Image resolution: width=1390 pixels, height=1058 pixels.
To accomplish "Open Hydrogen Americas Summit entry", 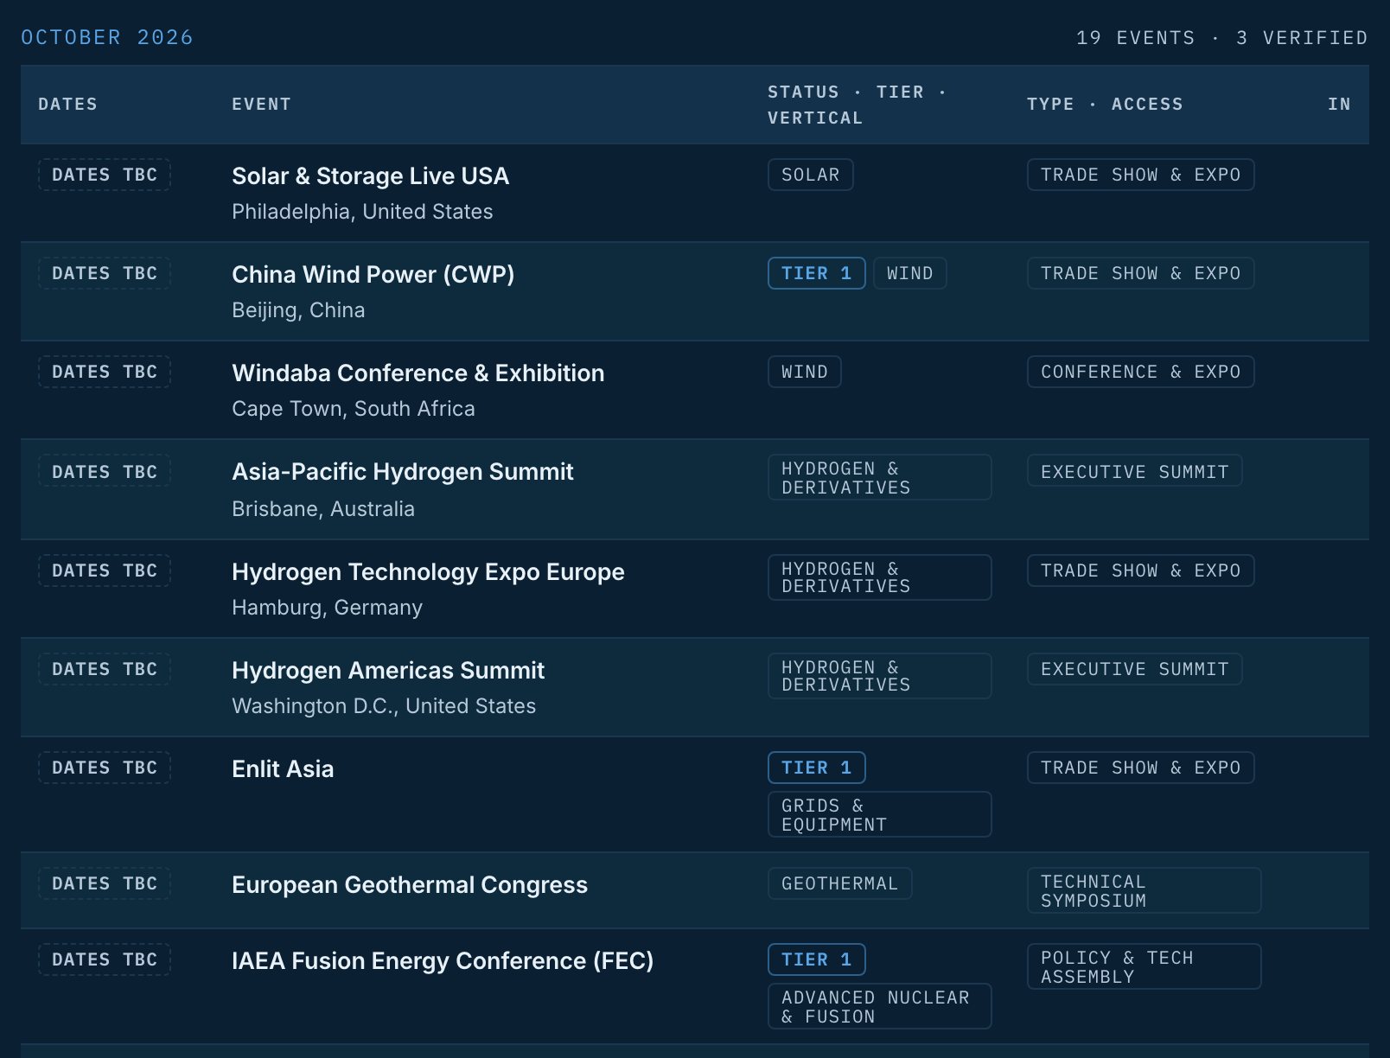I will (x=388, y=671).
